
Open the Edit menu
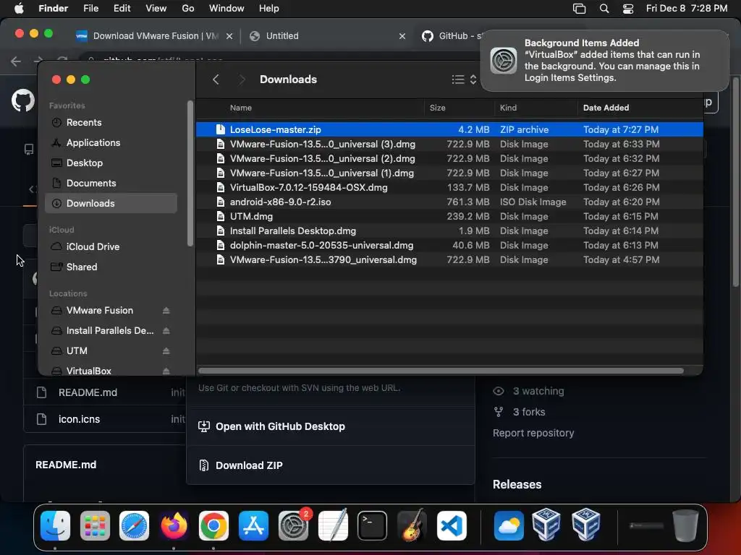[x=122, y=9]
